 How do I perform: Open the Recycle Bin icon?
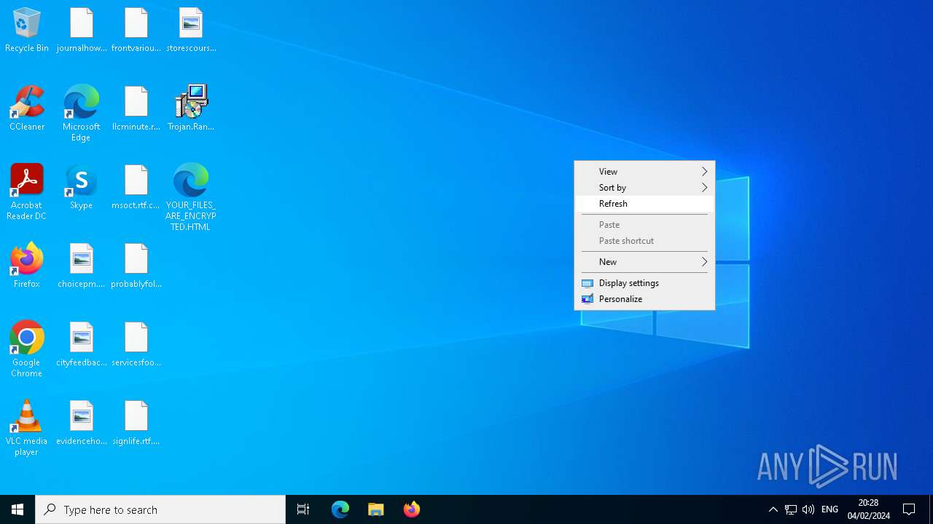point(27,30)
